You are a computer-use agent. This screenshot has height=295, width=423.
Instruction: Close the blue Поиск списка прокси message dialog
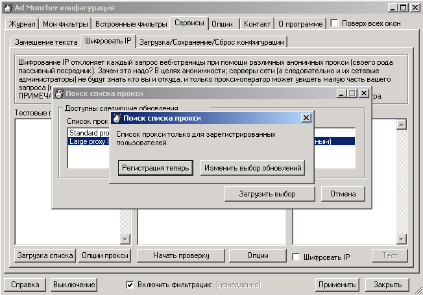306,118
